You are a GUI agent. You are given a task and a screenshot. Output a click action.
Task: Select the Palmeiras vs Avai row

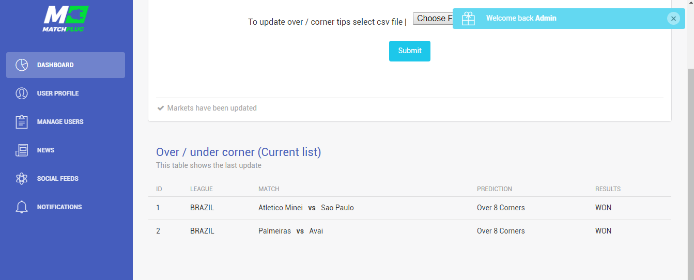click(x=410, y=231)
